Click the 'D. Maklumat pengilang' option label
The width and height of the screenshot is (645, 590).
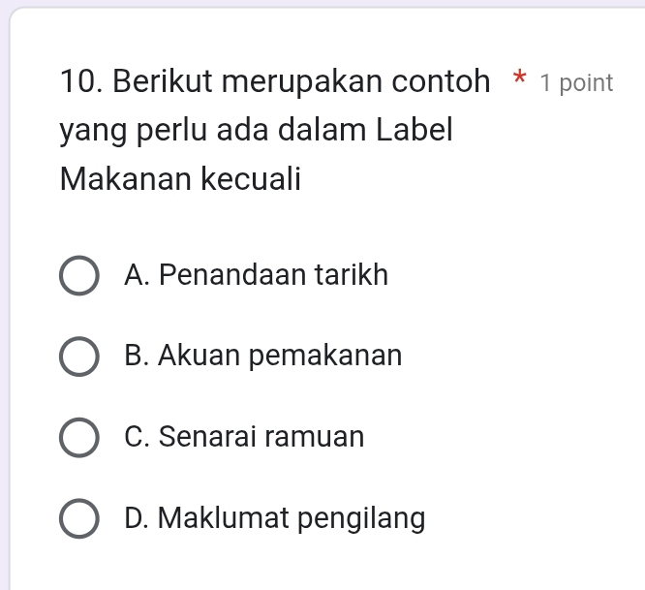[275, 519]
